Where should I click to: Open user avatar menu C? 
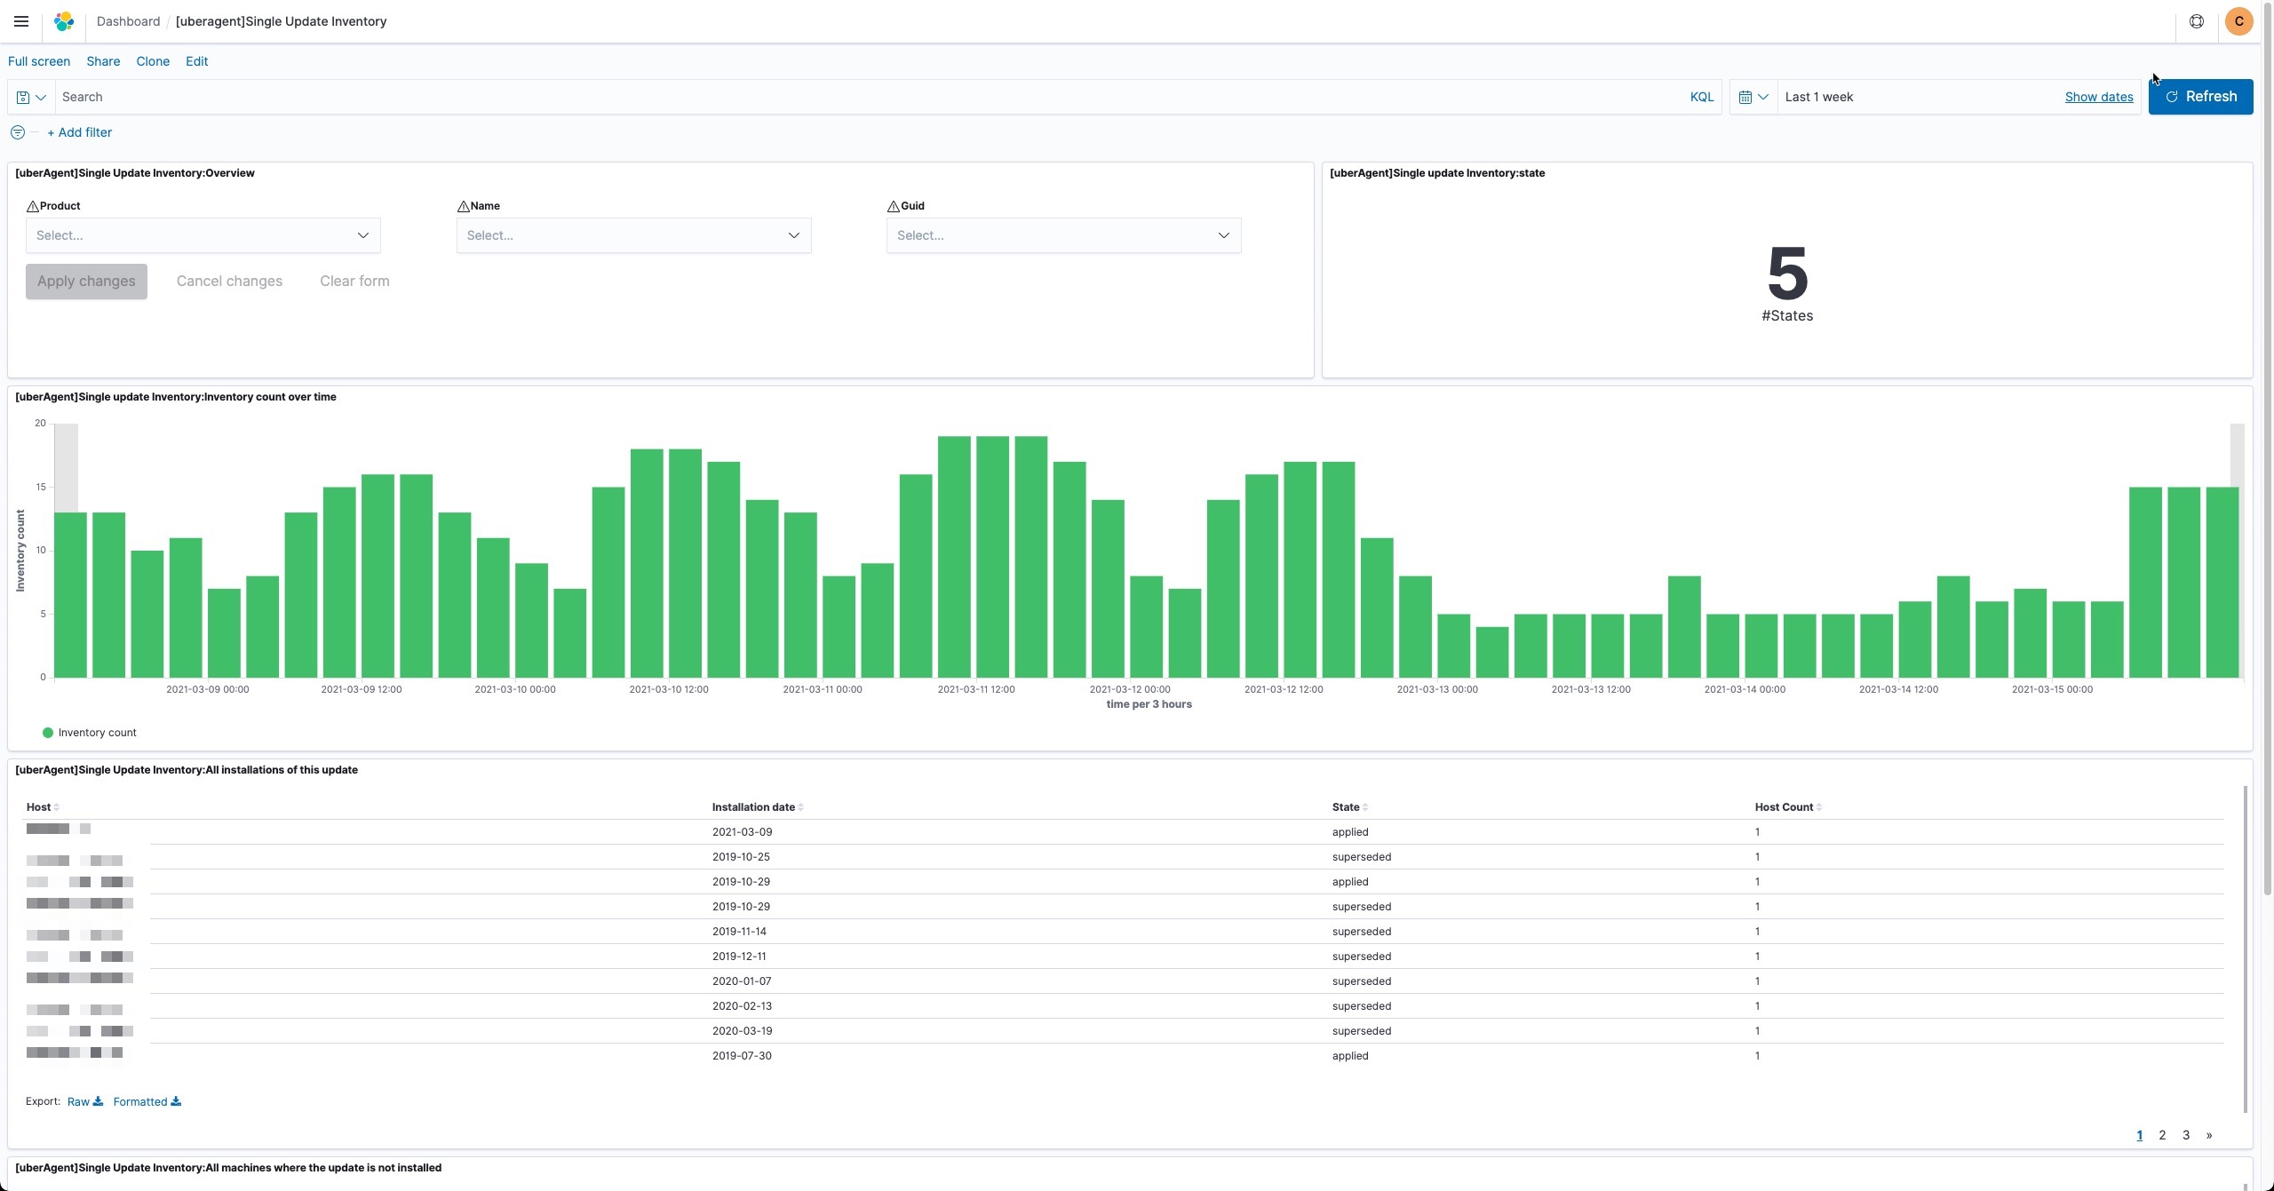click(x=2238, y=21)
